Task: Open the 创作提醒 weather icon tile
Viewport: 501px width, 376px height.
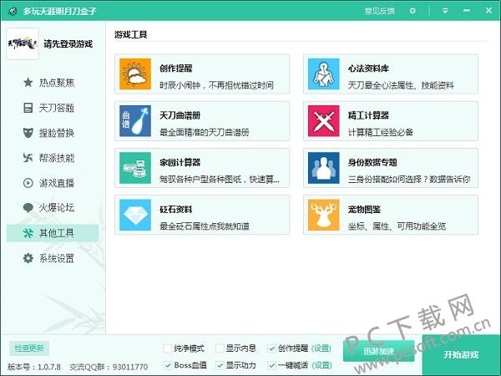Action: (x=135, y=74)
